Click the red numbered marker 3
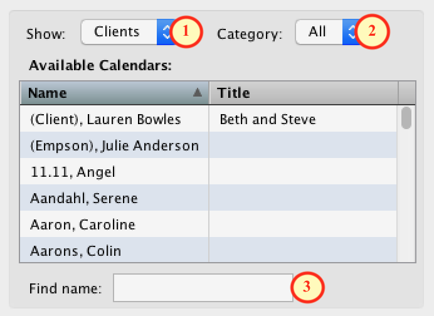 click(307, 287)
